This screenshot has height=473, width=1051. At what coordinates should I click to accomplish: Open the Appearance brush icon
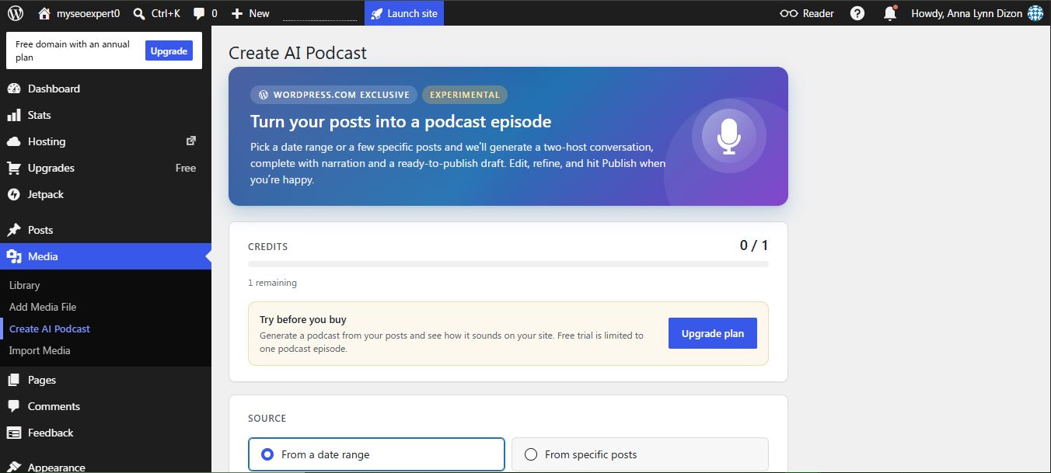point(14,468)
